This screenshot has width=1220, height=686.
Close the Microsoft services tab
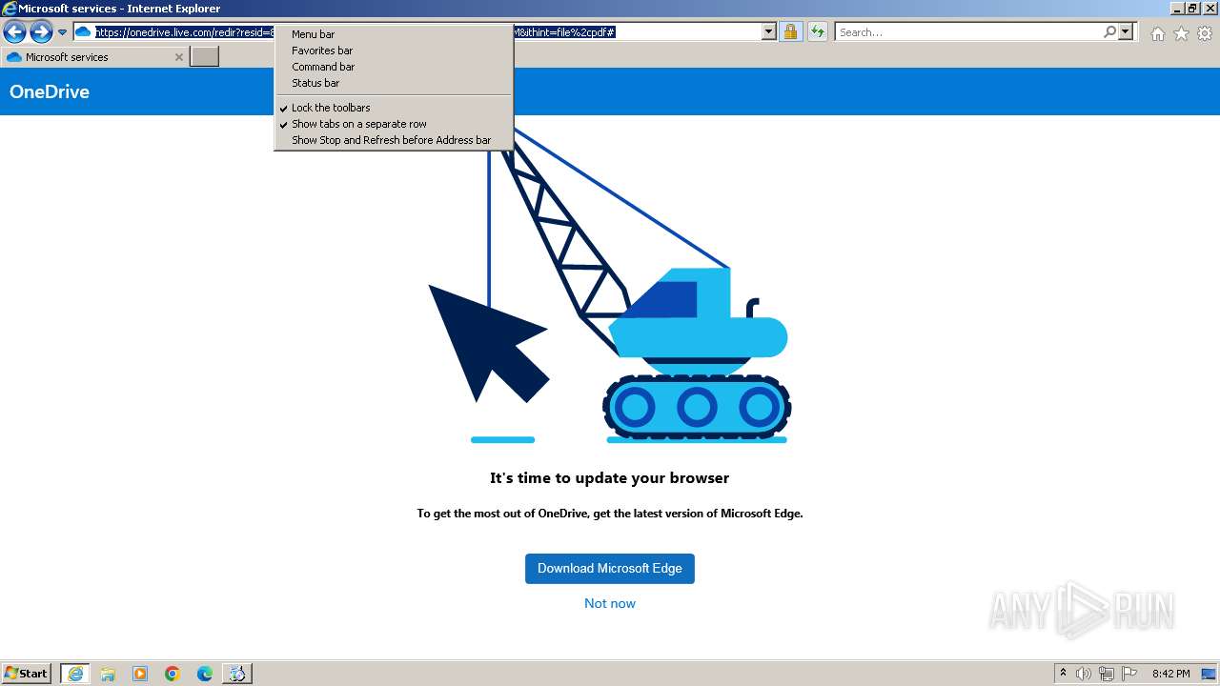(178, 57)
